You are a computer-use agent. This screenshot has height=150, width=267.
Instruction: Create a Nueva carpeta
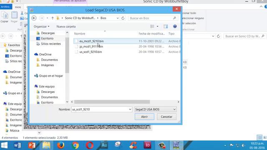point(66,27)
